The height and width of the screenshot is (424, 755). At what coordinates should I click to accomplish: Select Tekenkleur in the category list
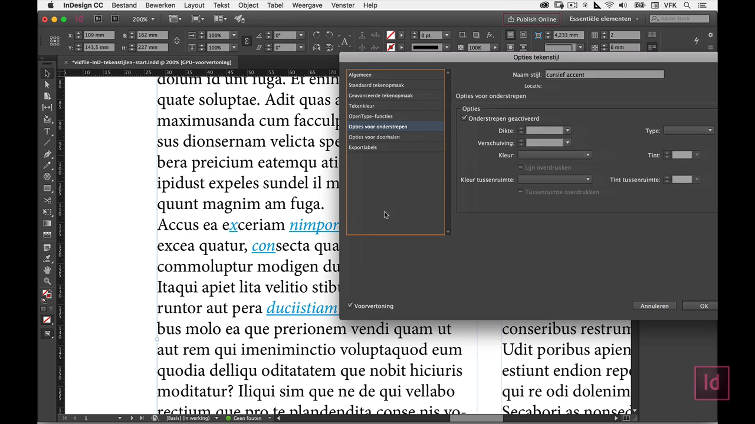point(361,106)
